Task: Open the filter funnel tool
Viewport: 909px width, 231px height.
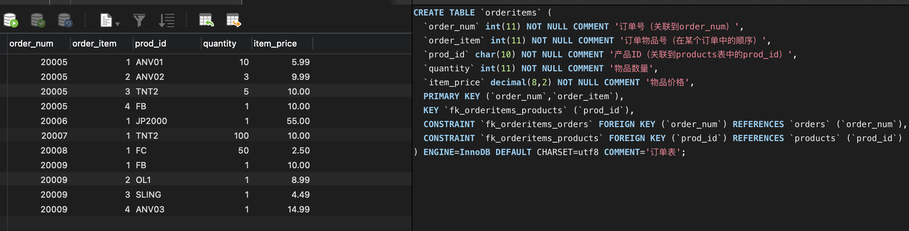Action: coord(139,20)
